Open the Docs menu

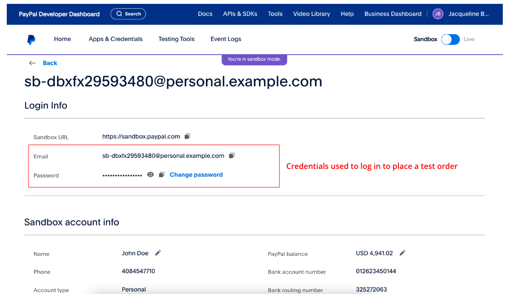[x=205, y=14]
